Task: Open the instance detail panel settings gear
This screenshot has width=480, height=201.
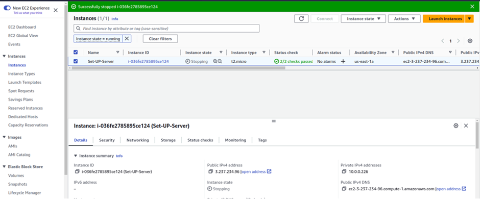Action: tap(456, 125)
